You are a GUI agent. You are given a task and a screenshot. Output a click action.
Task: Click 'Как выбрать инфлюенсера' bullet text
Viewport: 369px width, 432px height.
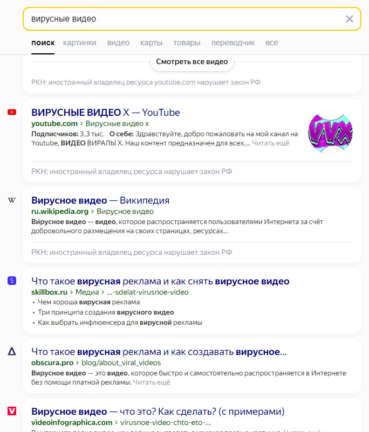click(x=120, y=323)
